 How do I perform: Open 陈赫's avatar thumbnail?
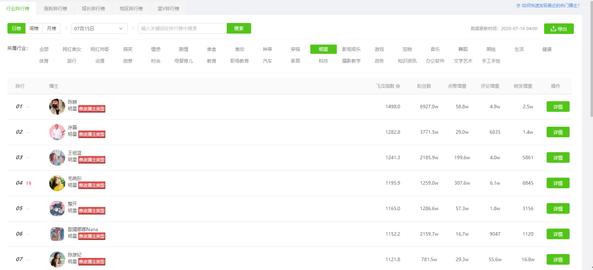pyautogui.click(x=57, y=106)
